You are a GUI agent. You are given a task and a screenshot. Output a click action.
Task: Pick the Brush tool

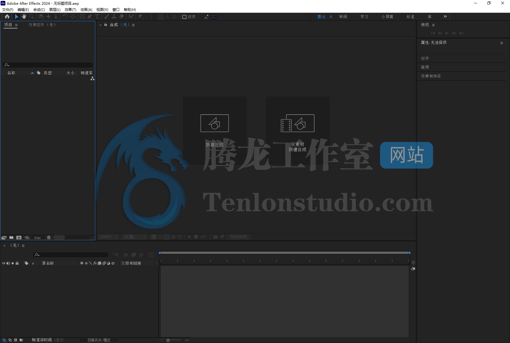coord(106,17)
